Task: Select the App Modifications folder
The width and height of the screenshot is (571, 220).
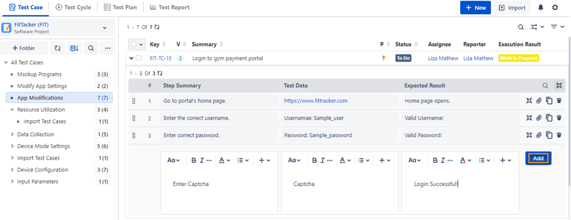Action: coord(59,98)
